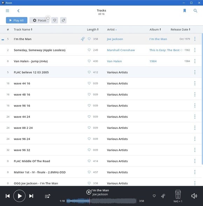Favorite the now-playing track in player bar

pyautogui.click(x=154, y=196)
